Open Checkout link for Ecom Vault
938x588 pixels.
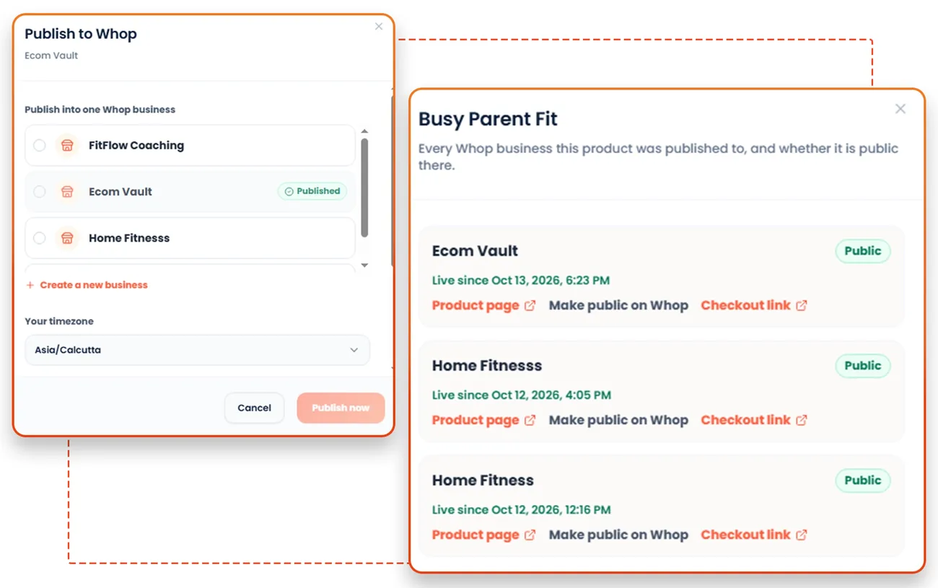tap(746, 305)
